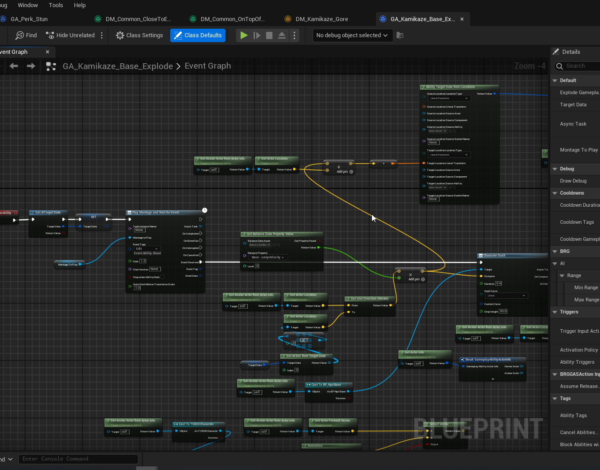The height and width of the screenshot is (470, 600).
Task: Click the Find magnifier icon in the toolbar
Action: [x=20, y=35]
